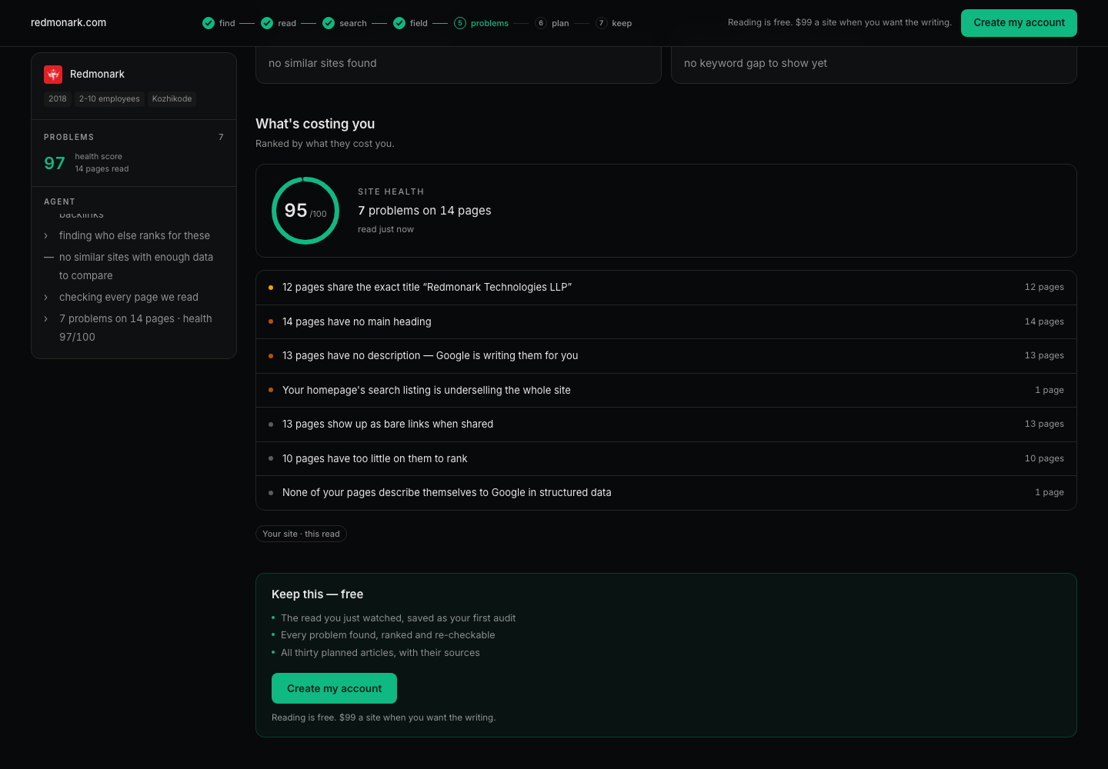The width and height of the screenshot is (1108, 769).
Task: Click the orange dot on the 12 pages title row
Action: pos(271,288)
